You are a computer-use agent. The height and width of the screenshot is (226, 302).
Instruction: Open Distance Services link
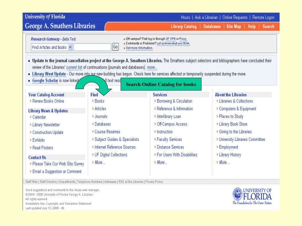click(x=170, y=147)
